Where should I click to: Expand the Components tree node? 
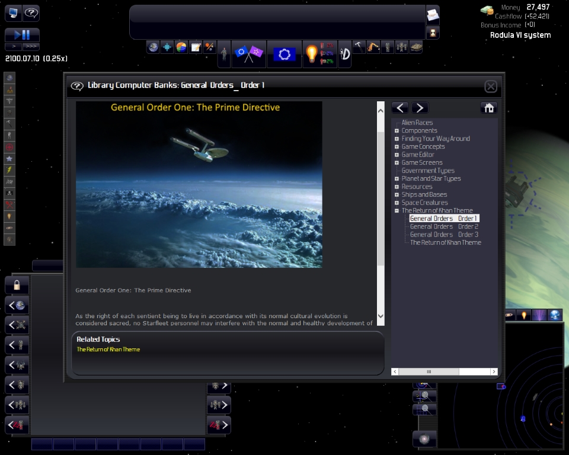[397, 130]
